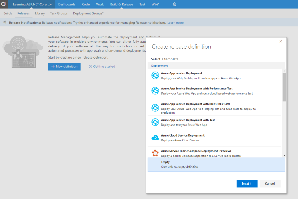Click the 'Select a template' heading
The height and width of the screenshot is (199, 298).
(165, 59)
